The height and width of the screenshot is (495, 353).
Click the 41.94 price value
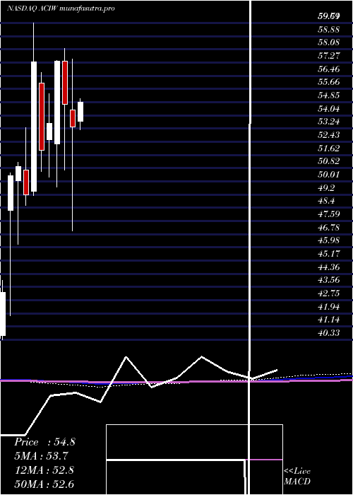(329, 306)
